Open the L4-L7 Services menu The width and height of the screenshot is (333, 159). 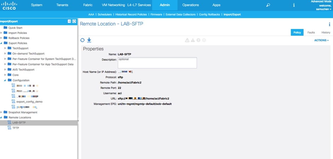coord(139,5)
